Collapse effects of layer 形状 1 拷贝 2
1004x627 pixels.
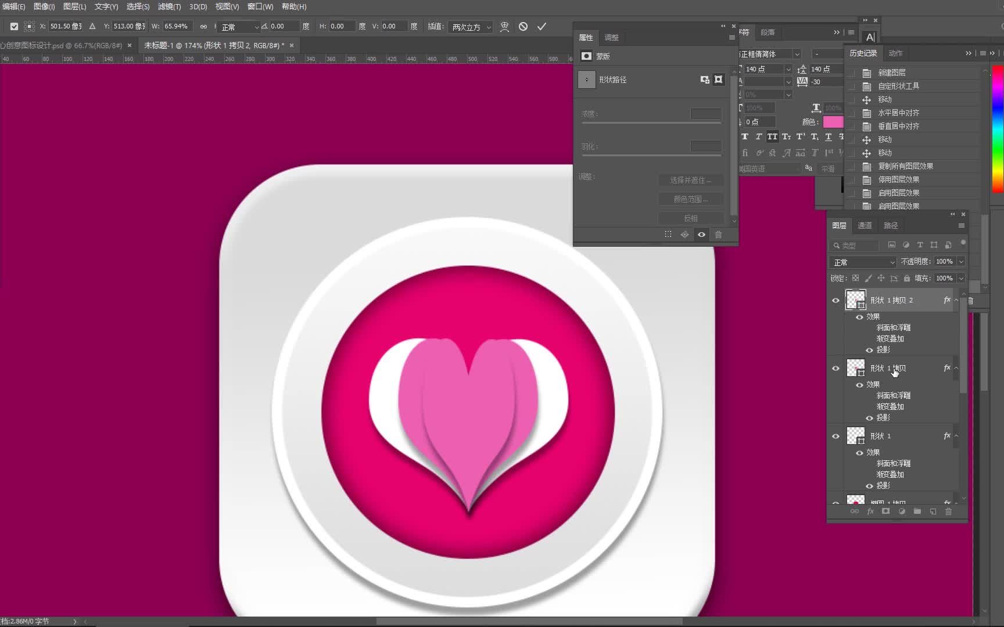pos(956,300)
